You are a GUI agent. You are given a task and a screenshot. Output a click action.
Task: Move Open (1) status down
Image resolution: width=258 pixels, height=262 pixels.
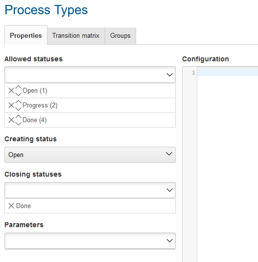coord(18,94)
